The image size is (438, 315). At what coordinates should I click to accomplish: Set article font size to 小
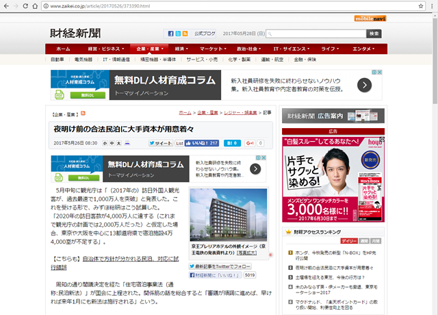click(105, 143)
